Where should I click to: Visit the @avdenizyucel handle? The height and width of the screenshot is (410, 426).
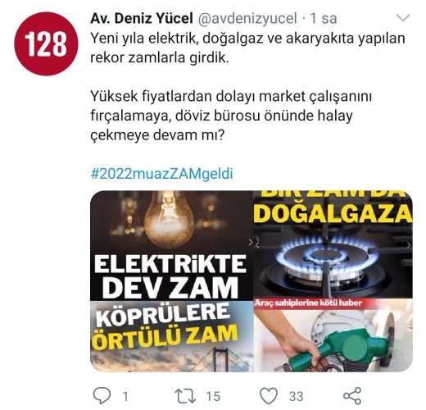247,19
